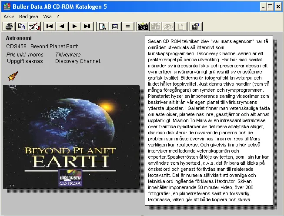284x216 pixels.
Task: Click the equals sign toolbar button
Action: (x=128, y=27)
